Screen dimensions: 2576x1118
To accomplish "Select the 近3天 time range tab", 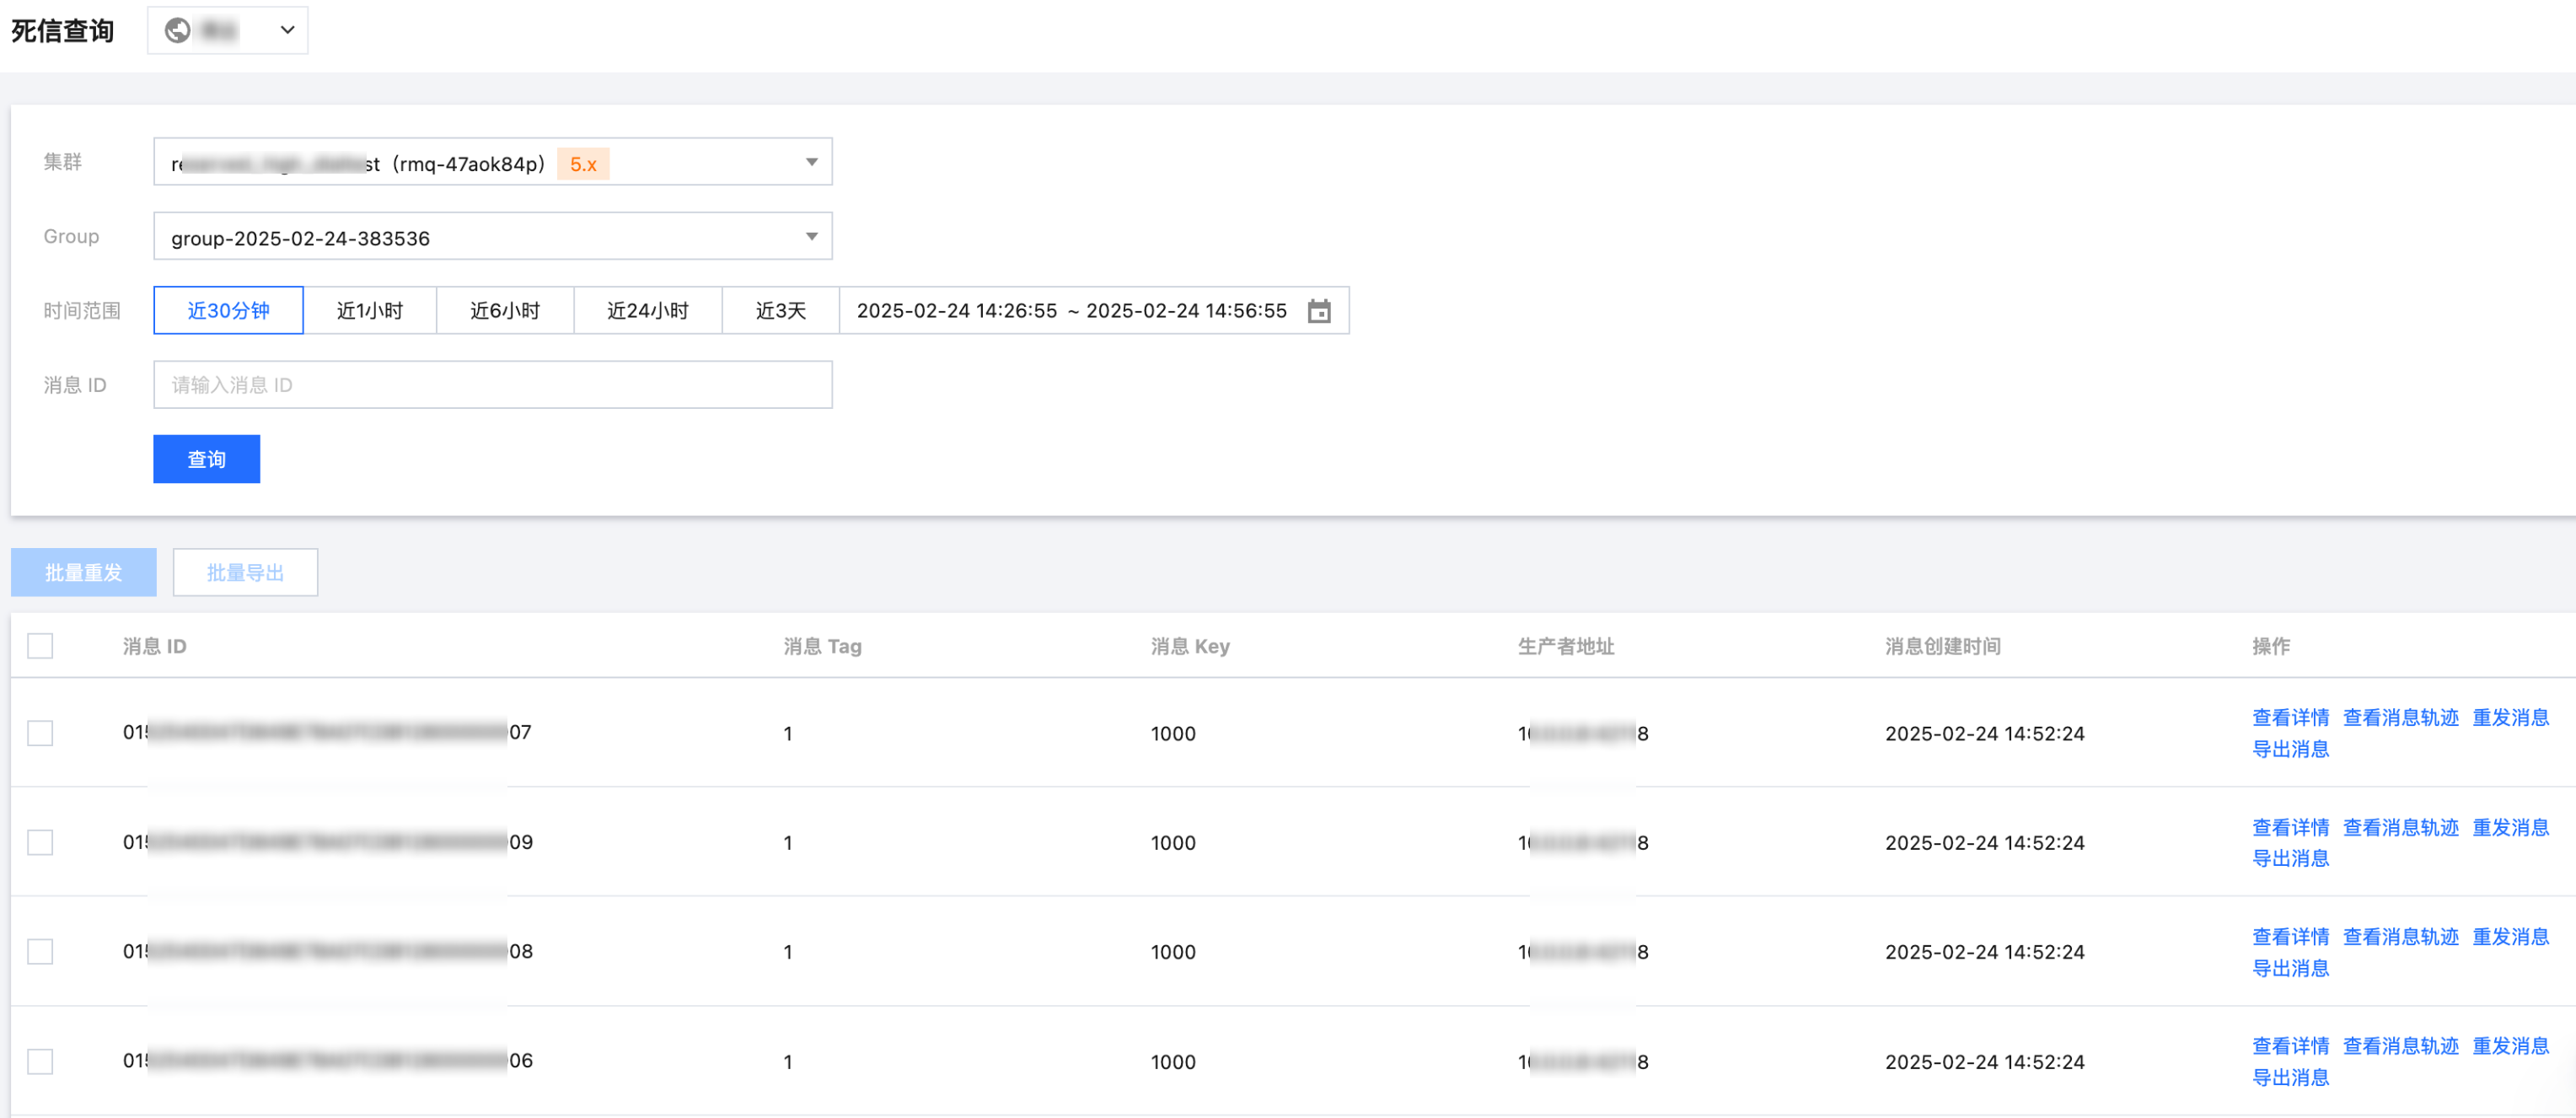I will pyautogui.click(x=780, y=311).
